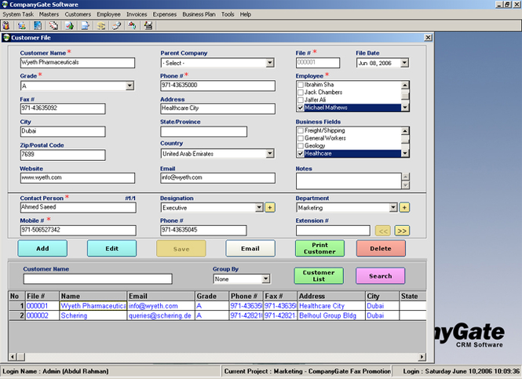Check the Jack Chambers employee checkbox
522x379 pixels.
click(x=301, y=93)
